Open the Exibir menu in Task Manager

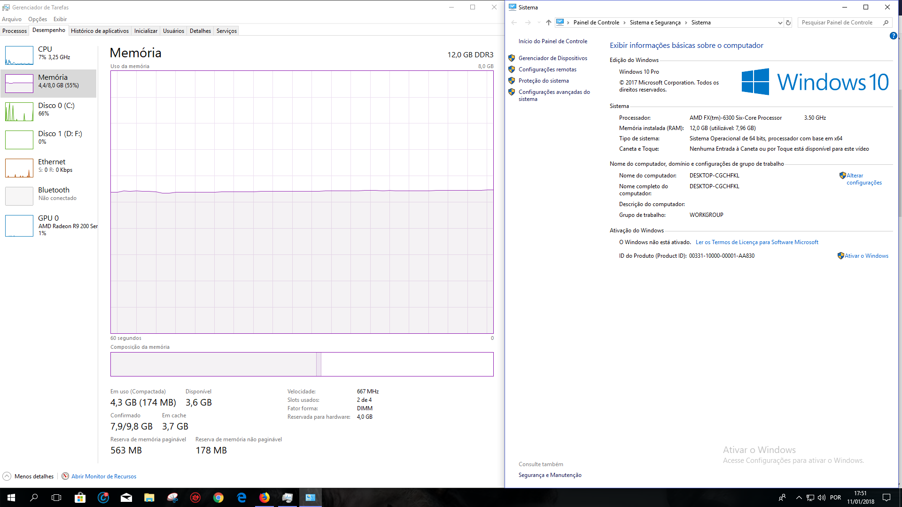click(60, 19)
